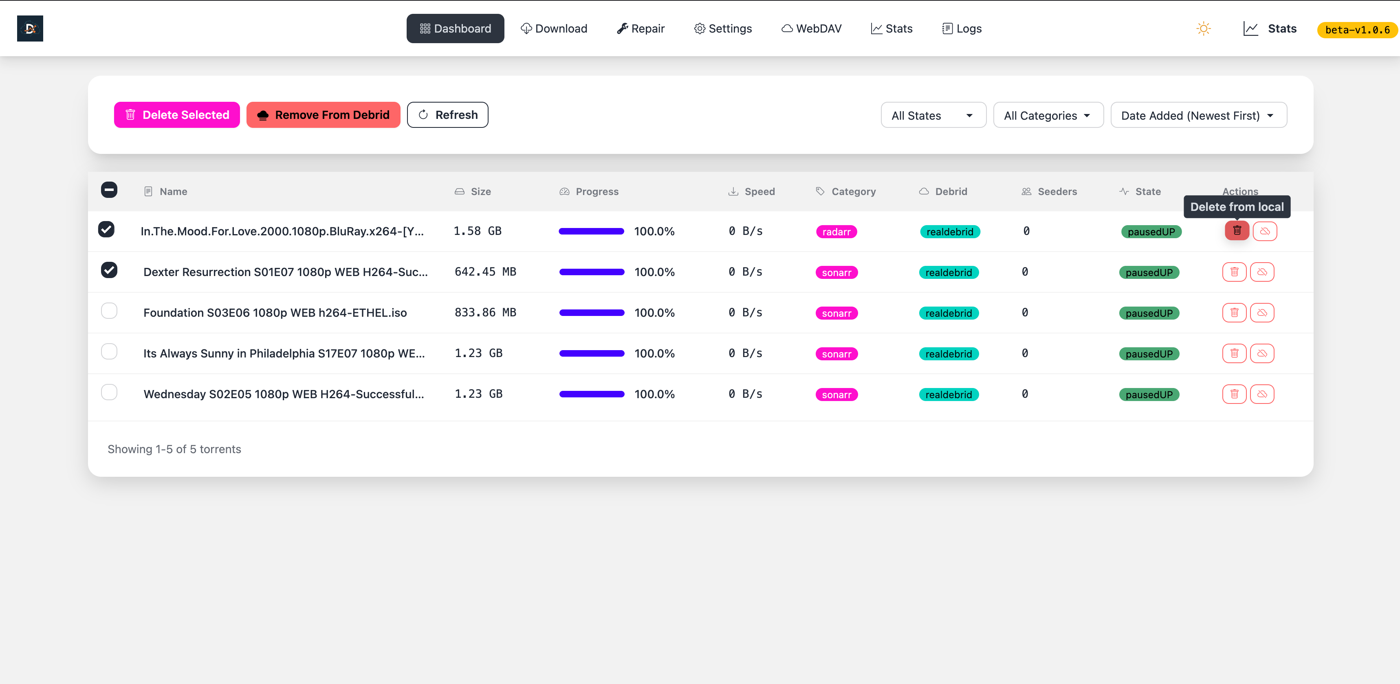Go to the Repair tab
Image resolution: width=1400 pixels, height=684 pixels.
click(641, 28)
